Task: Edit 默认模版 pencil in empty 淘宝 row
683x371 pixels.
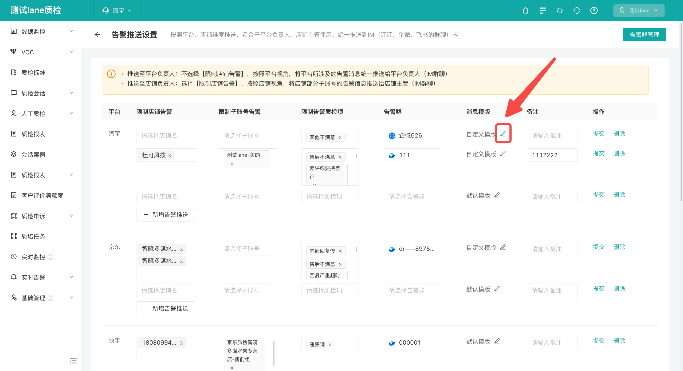Action: pyautogui.click(x=497, y=195)
